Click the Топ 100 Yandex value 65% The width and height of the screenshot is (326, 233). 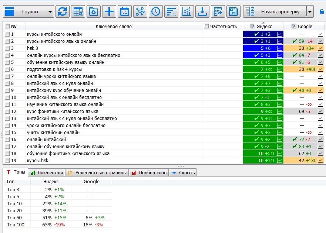point(47,225)
